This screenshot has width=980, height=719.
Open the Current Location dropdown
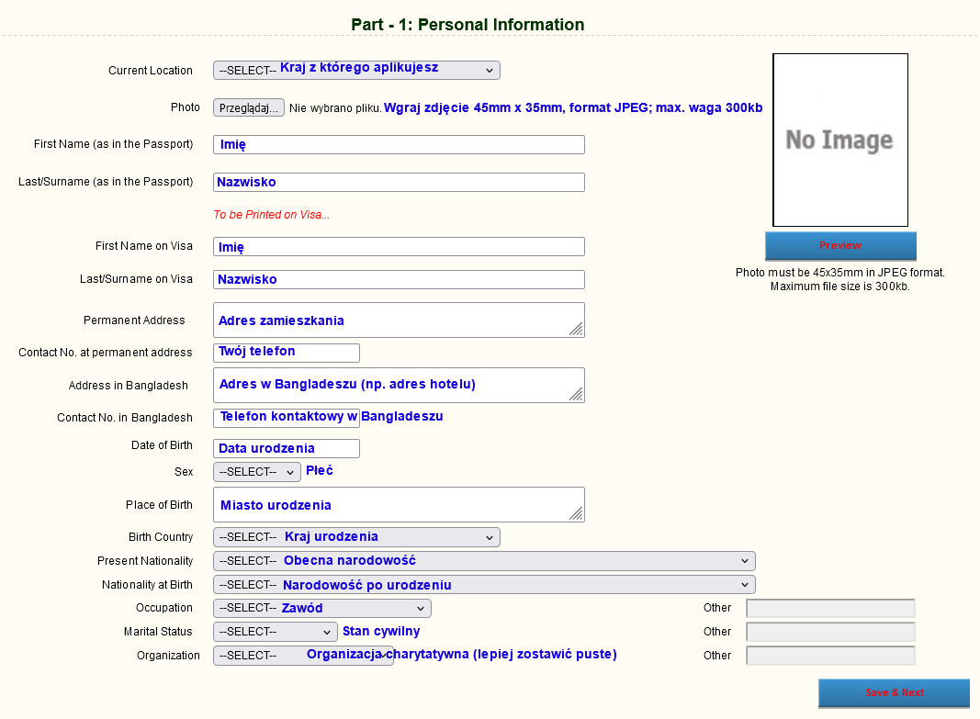coord(356,71)
